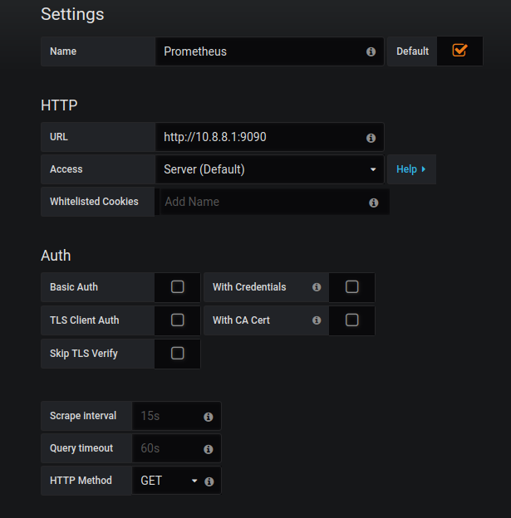Screen dimensions: 511x518
Task: Click info icon beside With Credentials
Action: coord(317,287)
